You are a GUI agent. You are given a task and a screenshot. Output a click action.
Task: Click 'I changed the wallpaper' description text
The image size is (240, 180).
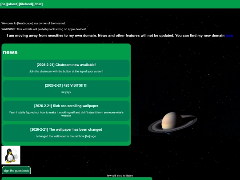pyautogui.click(x=66, y=136)
